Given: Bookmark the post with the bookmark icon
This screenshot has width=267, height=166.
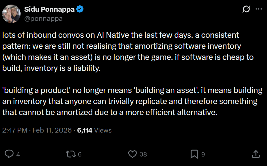Looking at the screenshot, I should 194,154.
